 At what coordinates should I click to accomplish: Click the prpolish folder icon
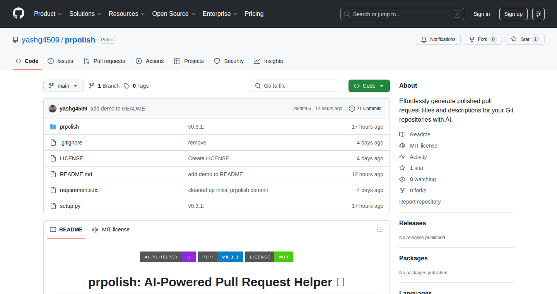pos(53,127)
